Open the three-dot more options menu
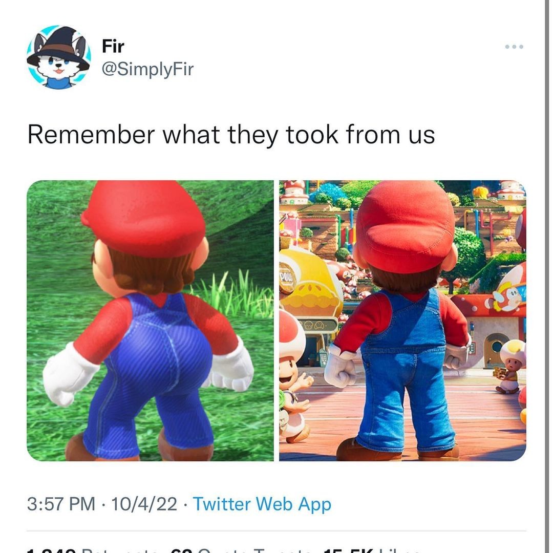The image size is (553, 553). click(514, 47)
